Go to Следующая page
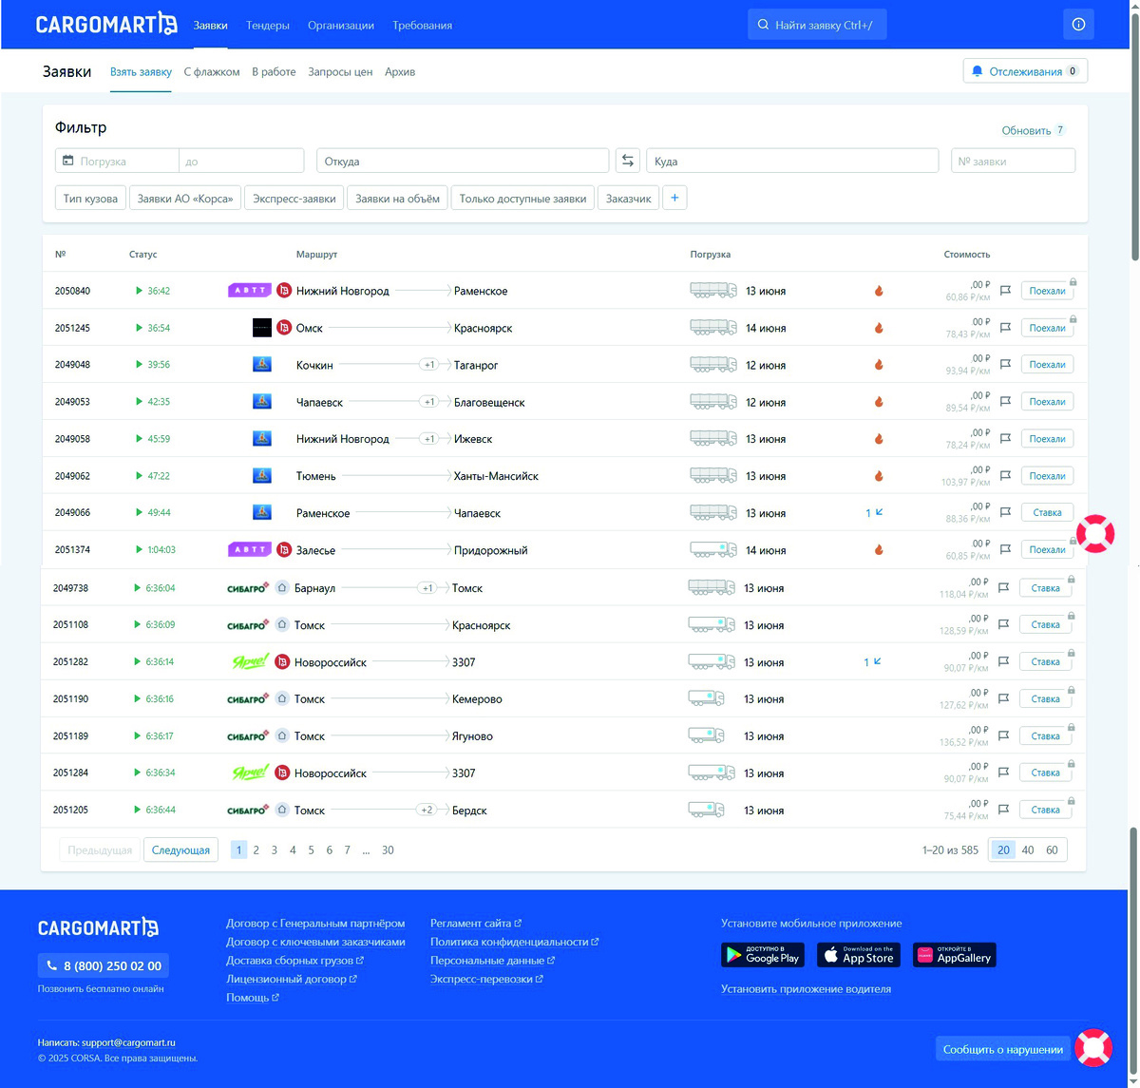The image size is (1140, 1088). [x=180, y=849]
